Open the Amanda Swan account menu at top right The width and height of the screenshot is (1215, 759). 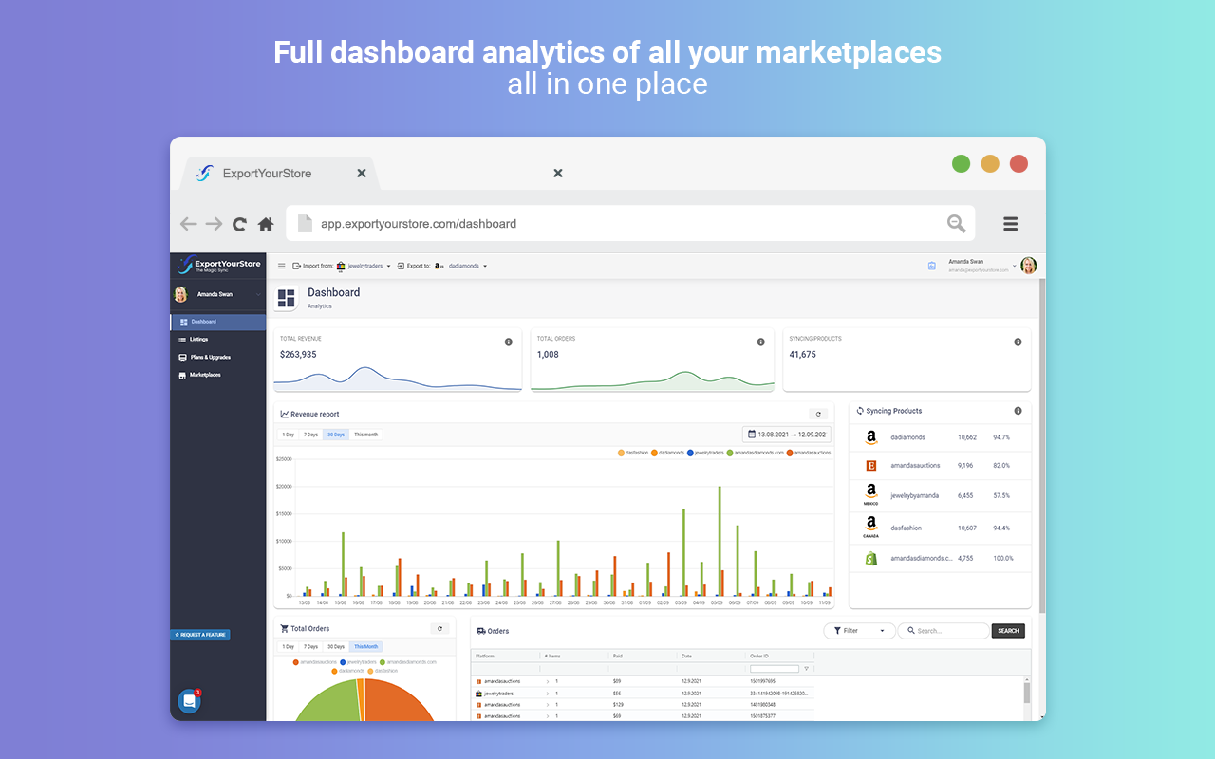(982, 266)
